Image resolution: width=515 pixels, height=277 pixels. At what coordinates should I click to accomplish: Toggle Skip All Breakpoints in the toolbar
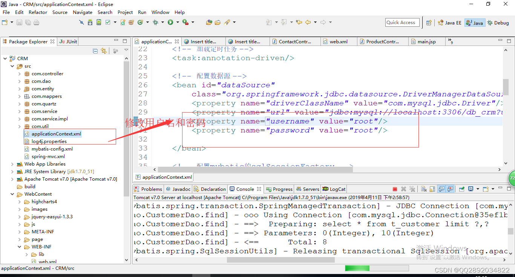point(81,22)
